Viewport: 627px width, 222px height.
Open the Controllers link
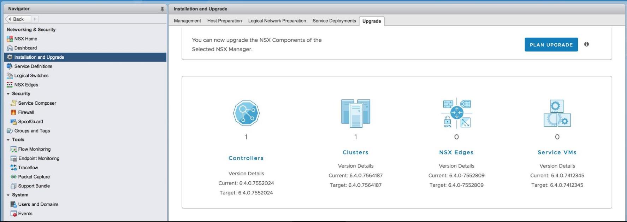tap(246, 158)
